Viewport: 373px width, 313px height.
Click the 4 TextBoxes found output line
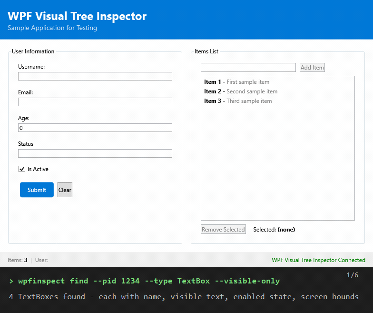point(184,297)
